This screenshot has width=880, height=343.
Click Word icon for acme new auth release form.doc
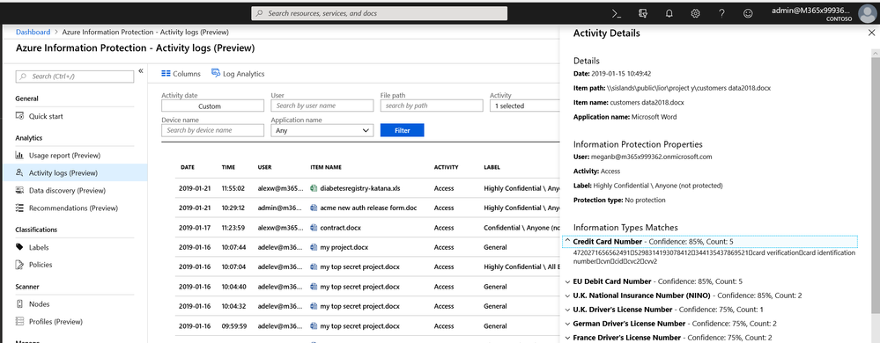pyautogui.click(x=314, y=208)
